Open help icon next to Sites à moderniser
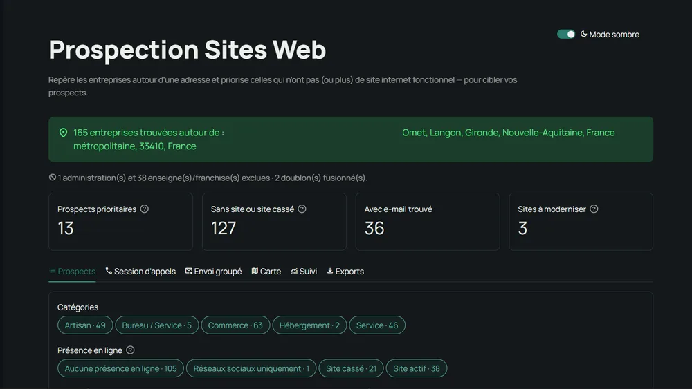This screenshot has width=692, height=389. point(594,209)
